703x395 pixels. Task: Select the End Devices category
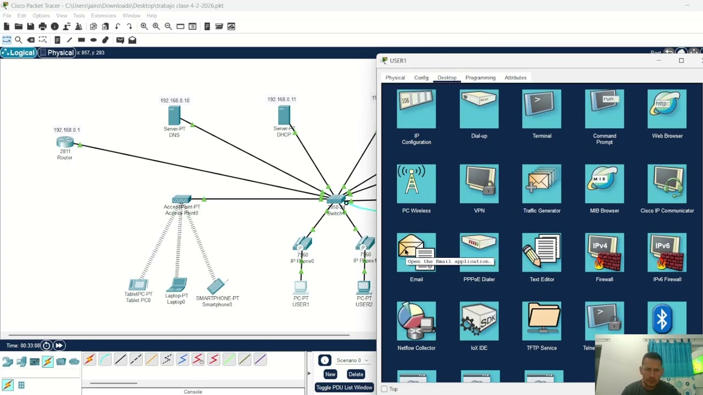(x=21, y=362)
